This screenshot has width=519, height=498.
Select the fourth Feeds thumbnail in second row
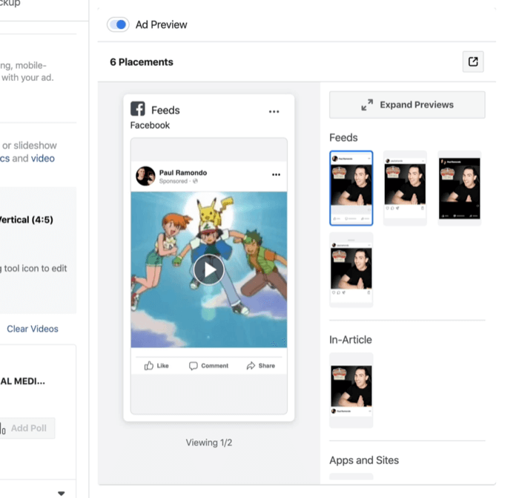(x=351, y=269)
